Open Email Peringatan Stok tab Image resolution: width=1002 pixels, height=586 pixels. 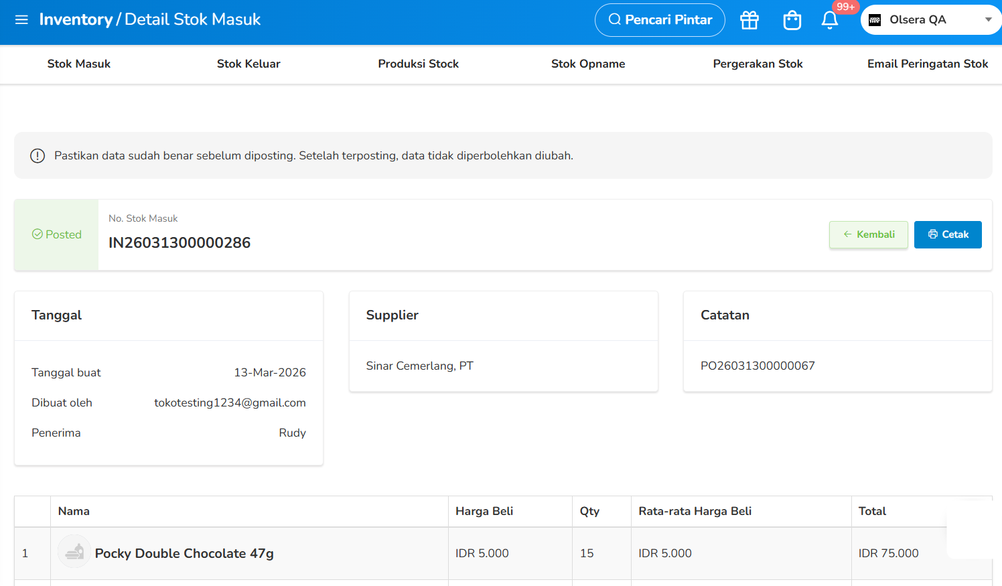[928, 64]
